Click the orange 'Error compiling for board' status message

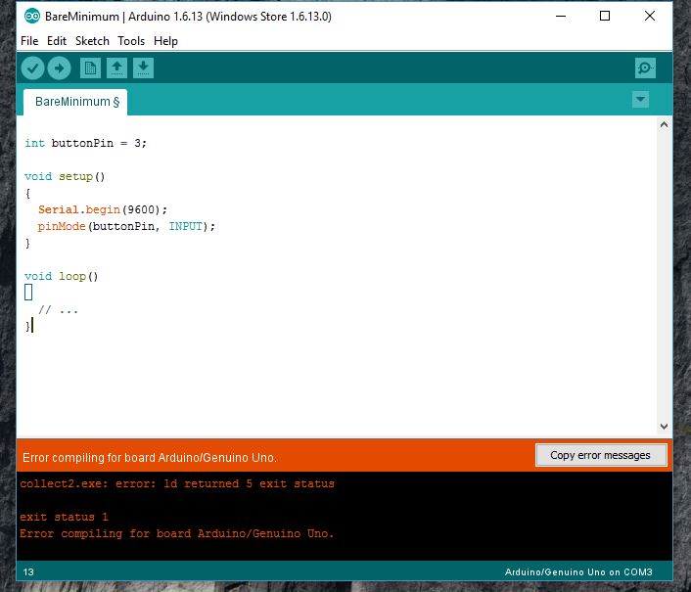150,458
